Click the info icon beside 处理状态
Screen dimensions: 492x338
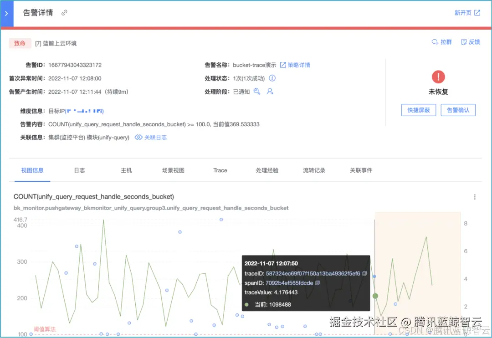click(x=272, y=78)
